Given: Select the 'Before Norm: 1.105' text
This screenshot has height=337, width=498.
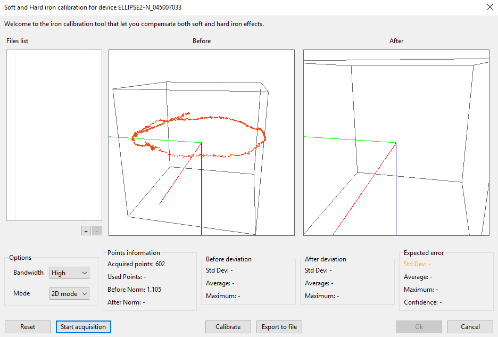Looking at the screenshot, I should [x=135, y=289].
